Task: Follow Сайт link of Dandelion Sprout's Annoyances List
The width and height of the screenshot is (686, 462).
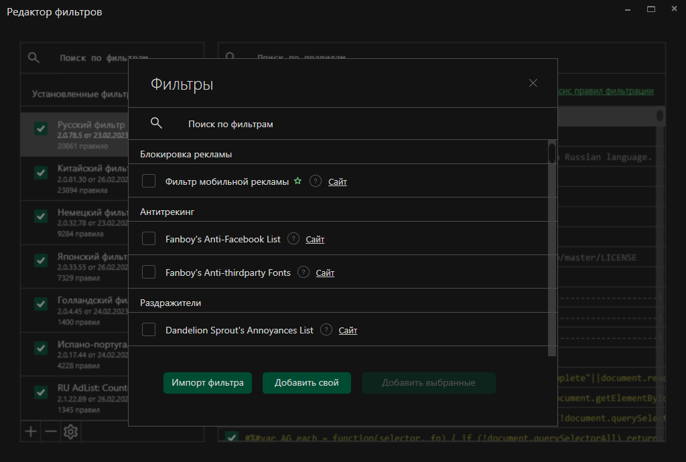Action: pos(348,331)
